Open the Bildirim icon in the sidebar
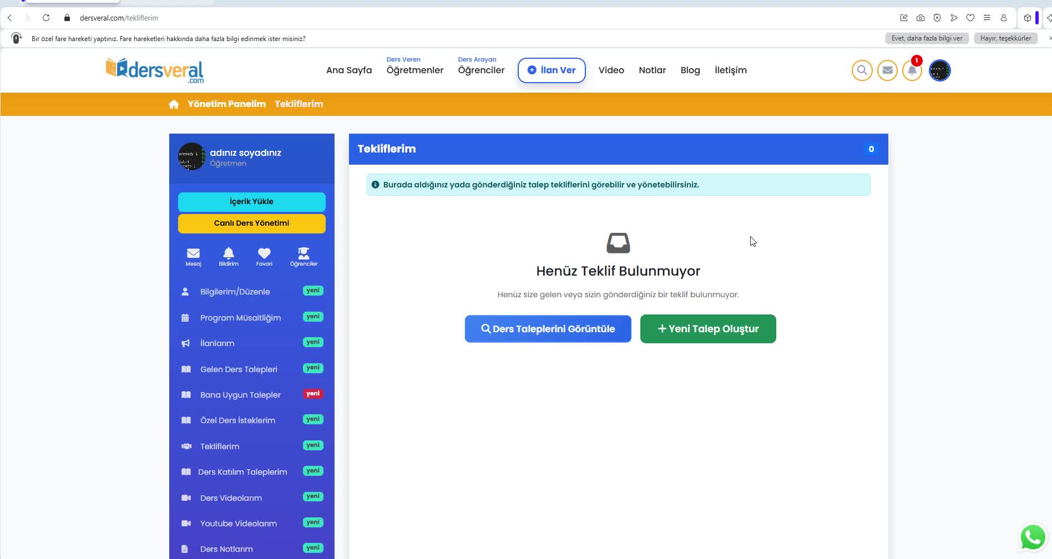This screenshot has height=559, width=1052. pos(229,256)
